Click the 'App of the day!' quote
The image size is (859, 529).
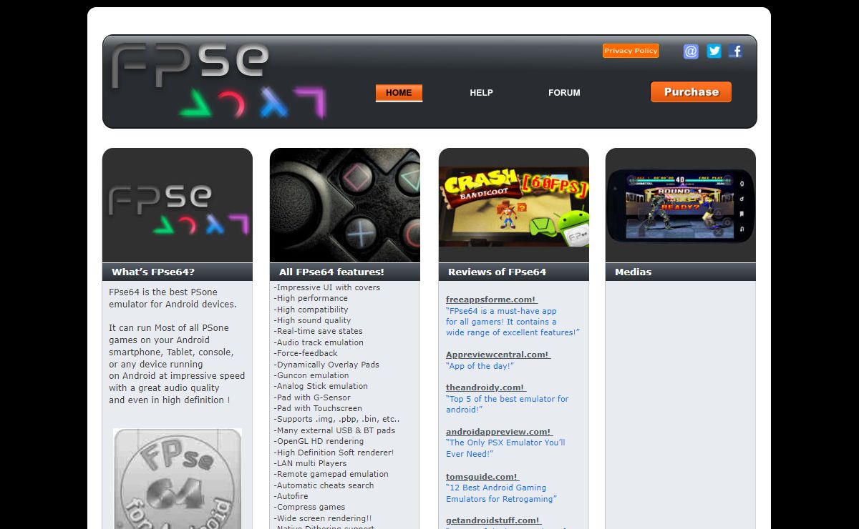[480, 366]
